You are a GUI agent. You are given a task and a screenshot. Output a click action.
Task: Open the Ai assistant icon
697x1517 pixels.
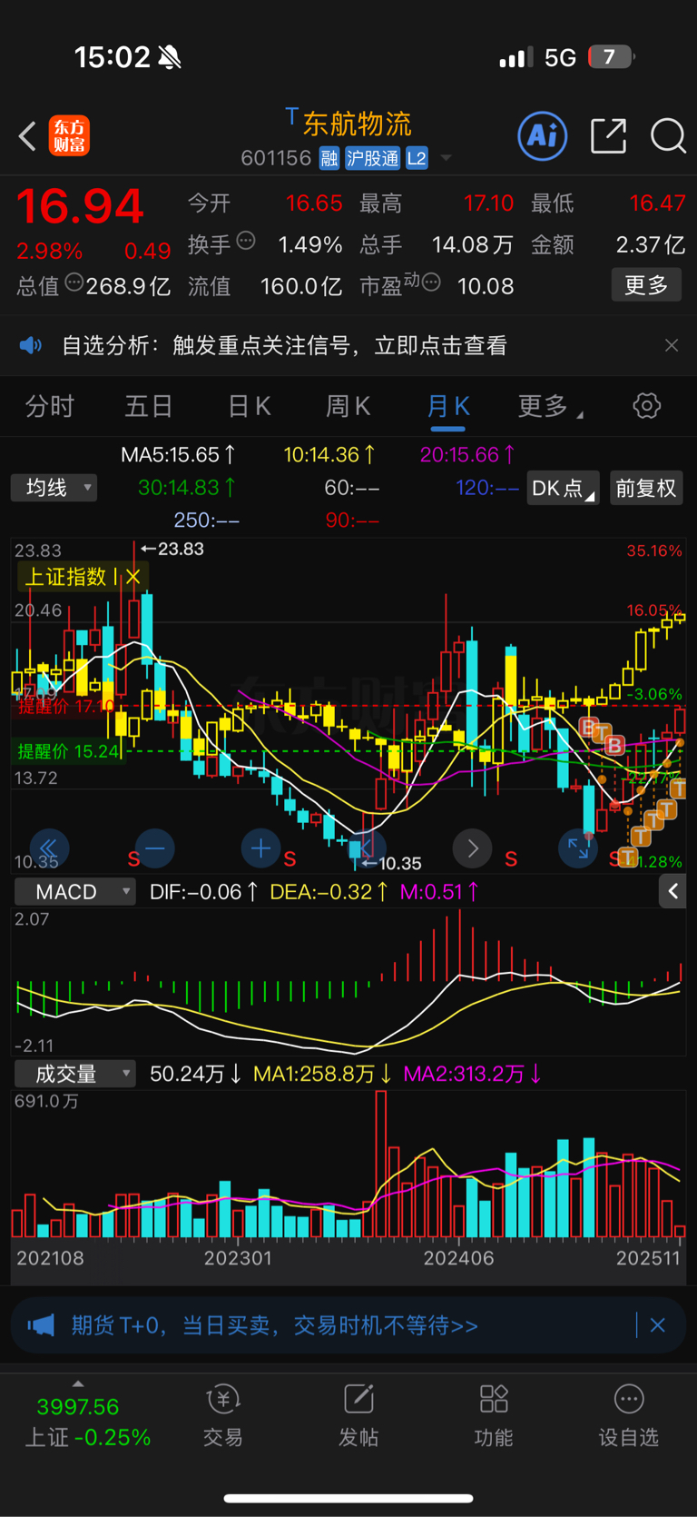(x=543, y=136)
